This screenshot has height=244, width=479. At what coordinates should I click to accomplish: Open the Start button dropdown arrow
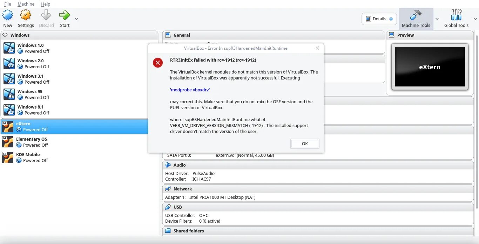(x=76, y=19)
